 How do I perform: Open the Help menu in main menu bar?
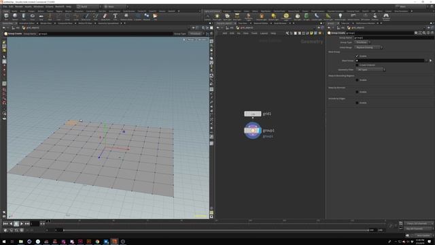[69, 6]
